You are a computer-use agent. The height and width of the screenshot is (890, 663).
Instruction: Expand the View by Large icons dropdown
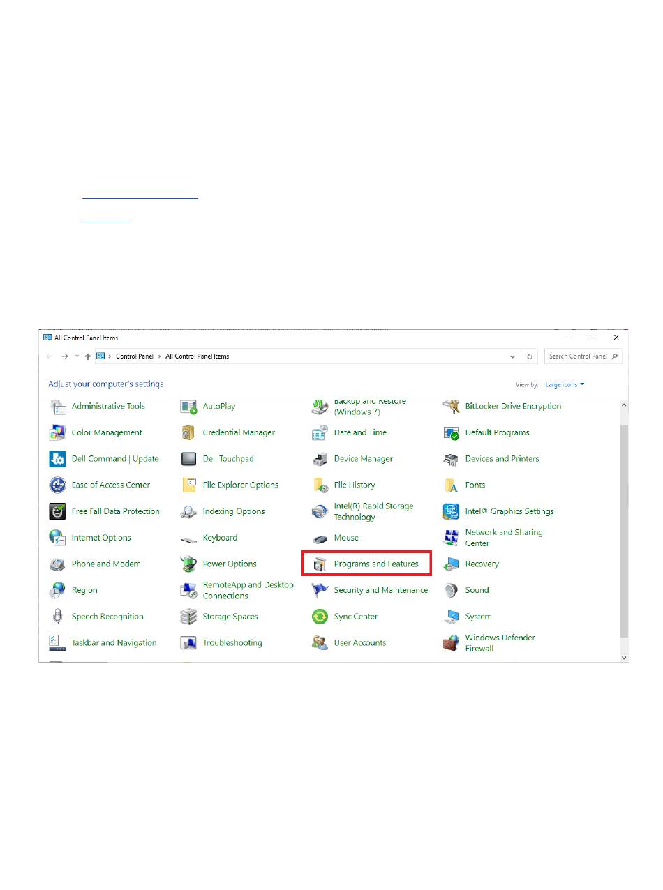(565, 384)
